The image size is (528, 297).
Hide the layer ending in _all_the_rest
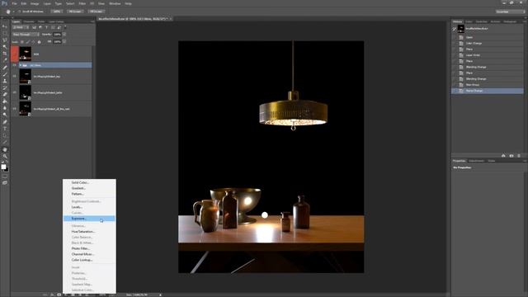tap(15, 109)
